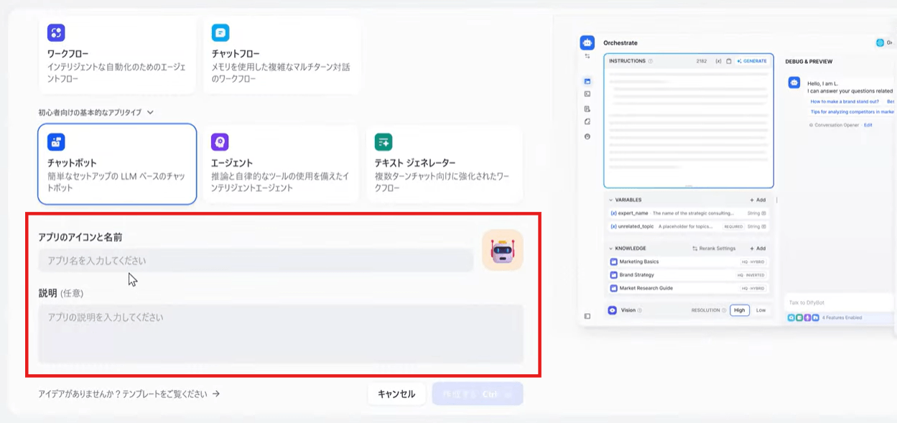This screenshot has height=423, width=897.
Task: Select the highlighted orchestrate icon in preview sidebar
Action: coord(587,81)
